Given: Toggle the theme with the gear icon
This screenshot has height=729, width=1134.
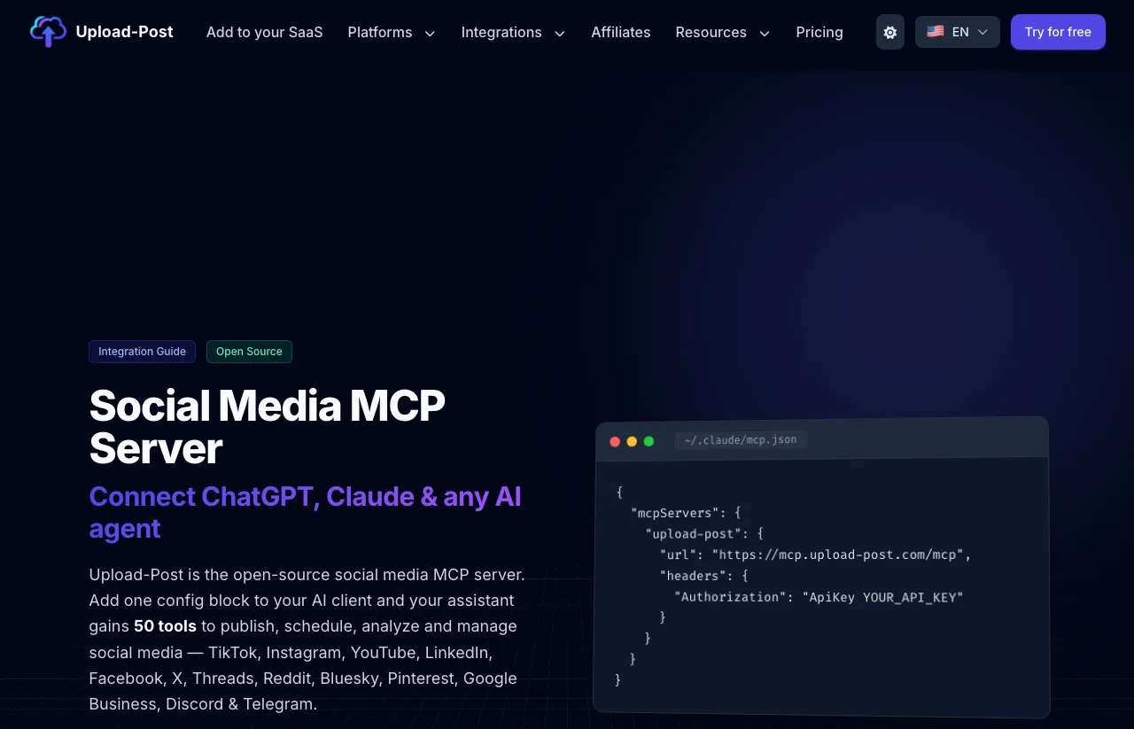Looking at the screenshot, I should tap(890, 32).
